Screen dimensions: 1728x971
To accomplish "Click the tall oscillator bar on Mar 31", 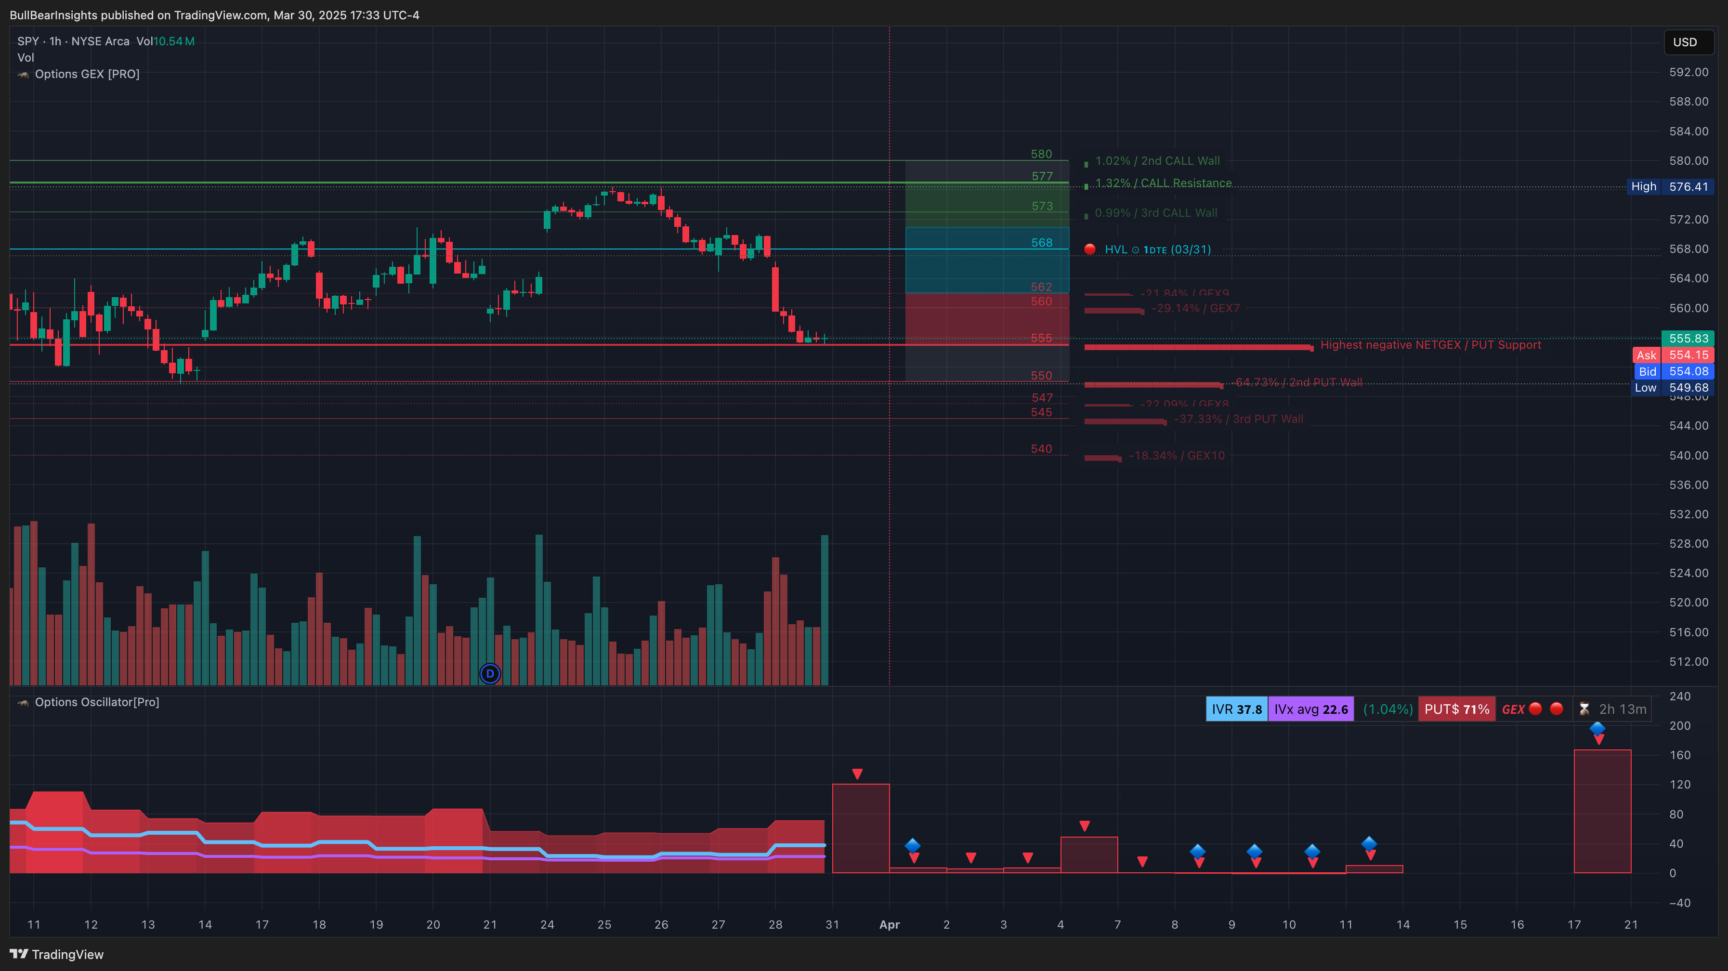I will click(x=861, y=828).
